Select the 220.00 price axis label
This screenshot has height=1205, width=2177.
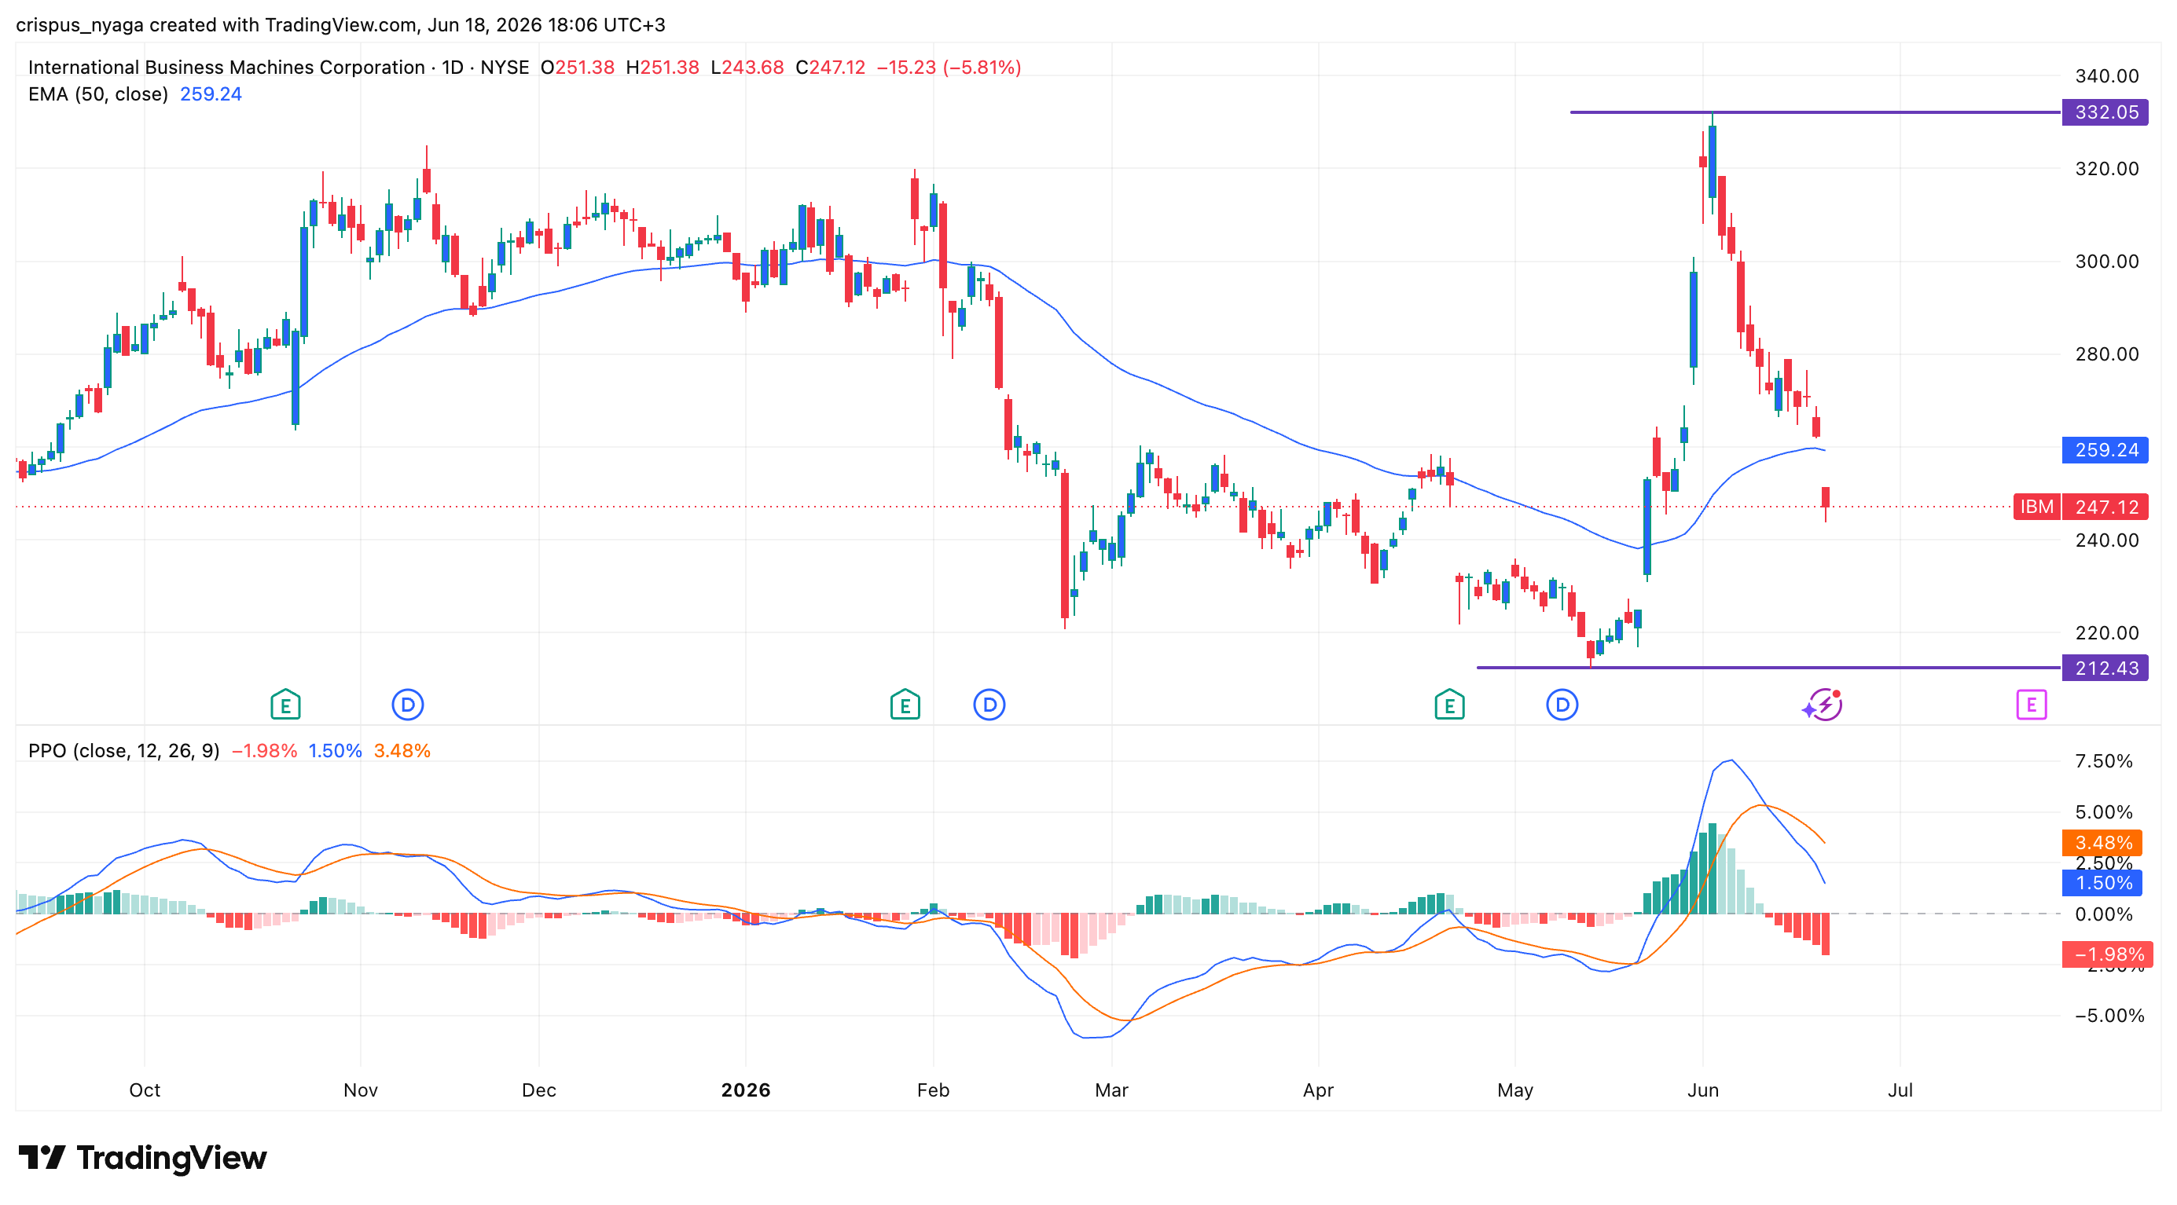[x=2107, y=633]
